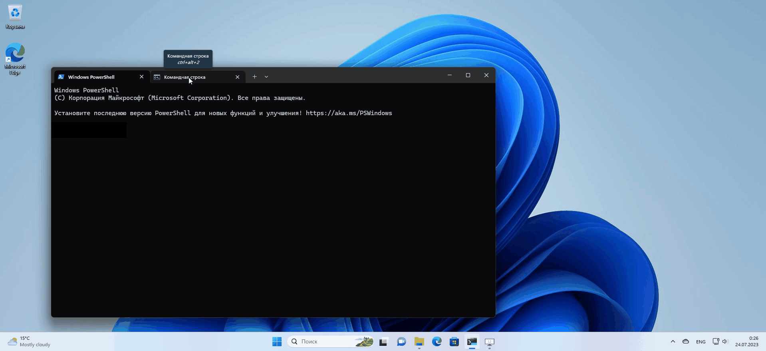The height and width of the screenshot is (351, 766).
Task: Show hidden system tray icons
Action: click(x=673, y=341)
